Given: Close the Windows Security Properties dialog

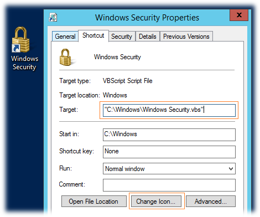Looking at the screenshot, I should (239, 15).
